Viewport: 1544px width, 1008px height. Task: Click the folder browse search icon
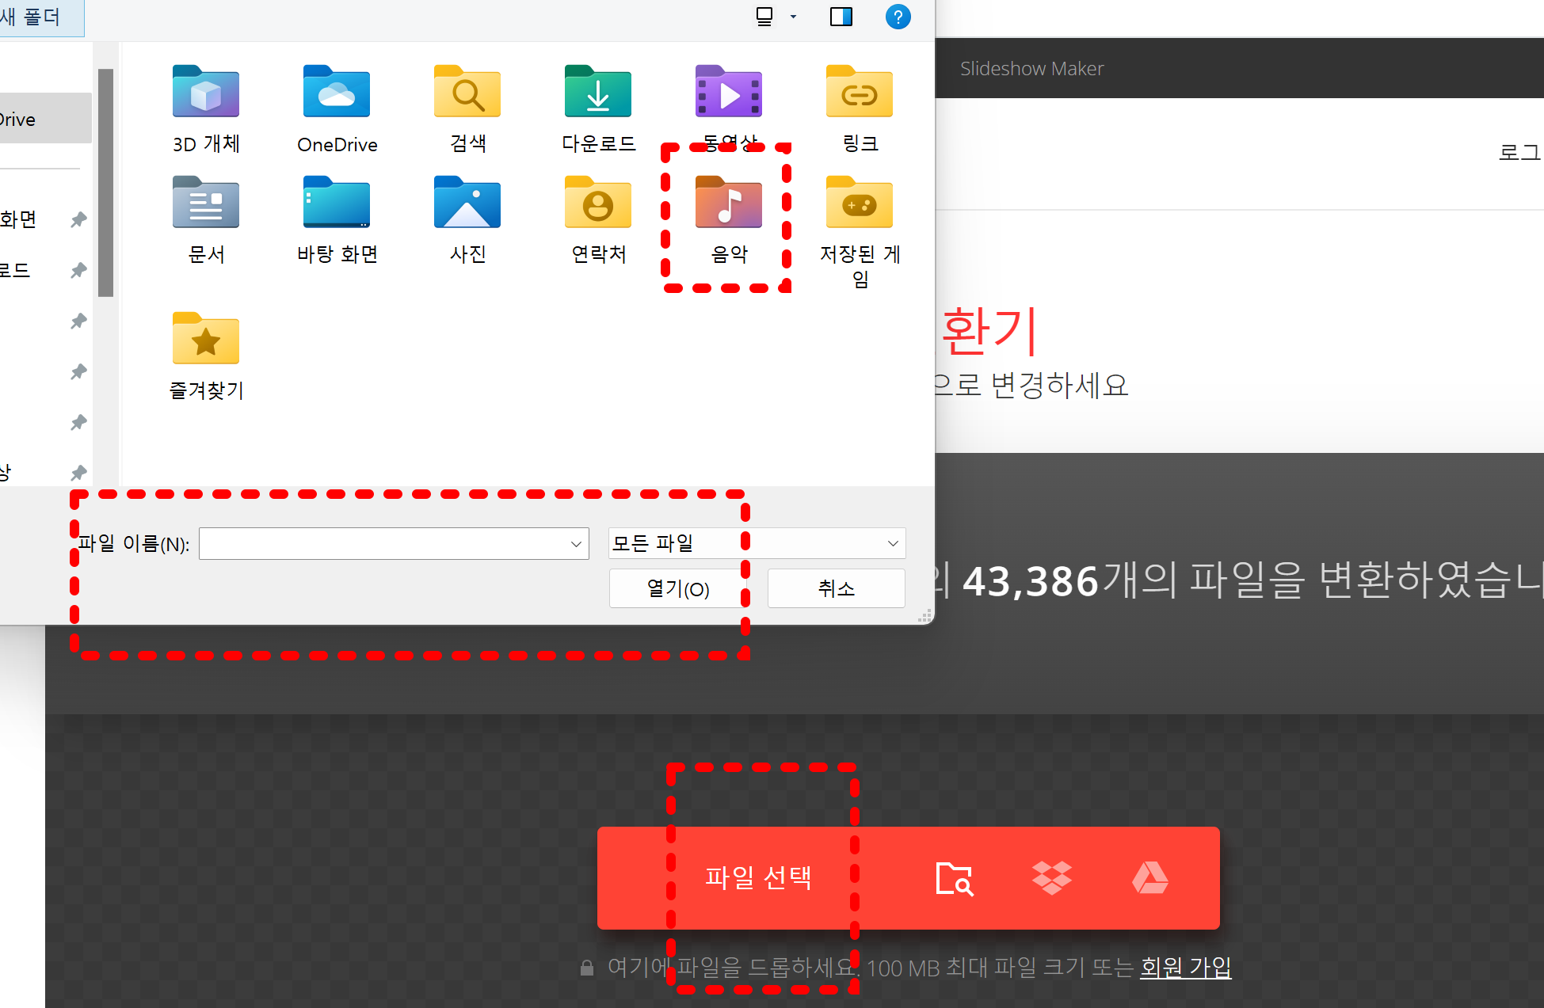click(954, 878)
